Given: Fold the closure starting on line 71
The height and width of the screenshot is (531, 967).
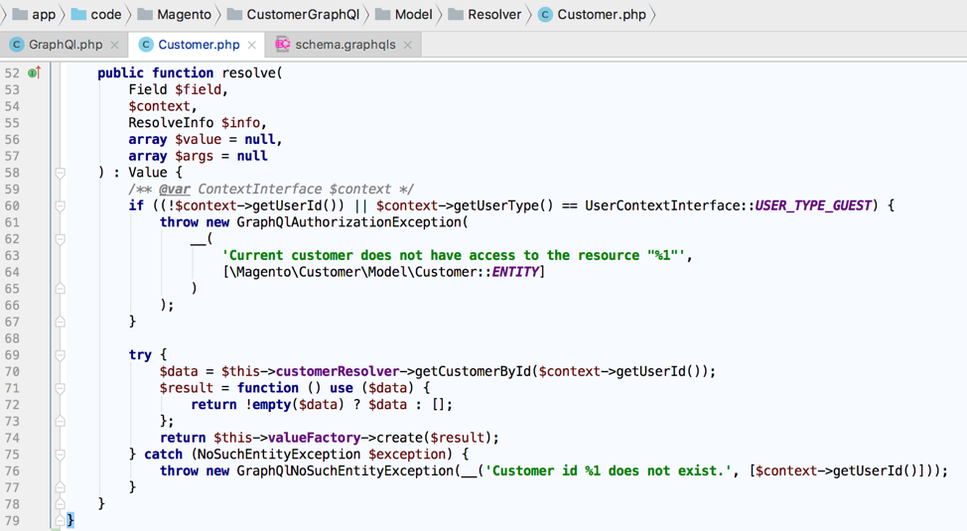Looking at the screenshot, I should click(x=60, y=388).
